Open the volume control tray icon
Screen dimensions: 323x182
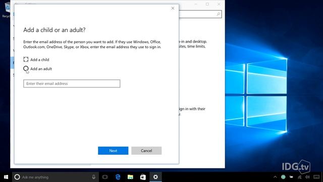(307, 177)
